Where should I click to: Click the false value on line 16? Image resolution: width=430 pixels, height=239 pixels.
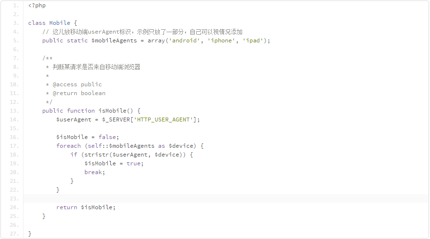pos(107,137)
